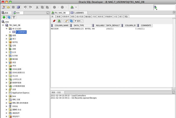Screen dimensions: 176x118
Task: Click the red pin Freeze View icon
Action: (54, 21)
